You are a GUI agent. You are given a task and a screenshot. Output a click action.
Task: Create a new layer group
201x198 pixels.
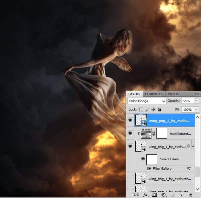click(x=172, y=194)
